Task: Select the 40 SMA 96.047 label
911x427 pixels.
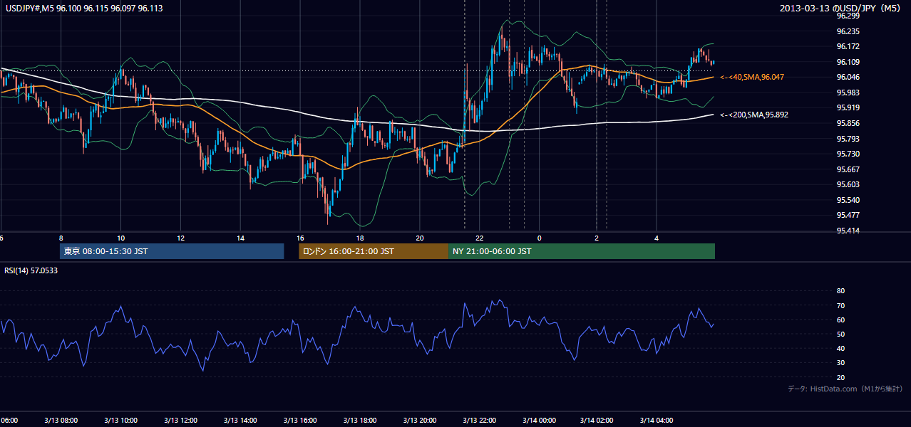Action: [752, 77]
